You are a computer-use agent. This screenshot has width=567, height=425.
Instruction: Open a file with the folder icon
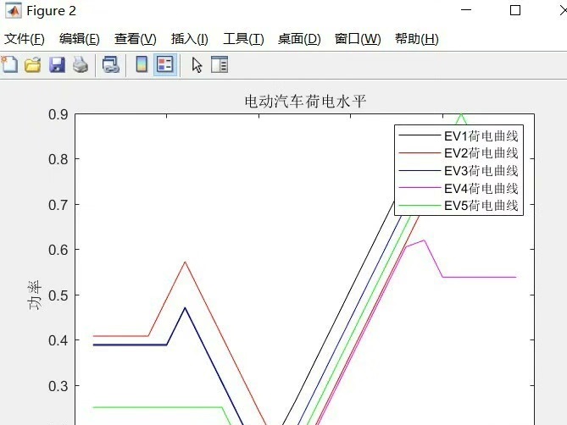[32, 65]
